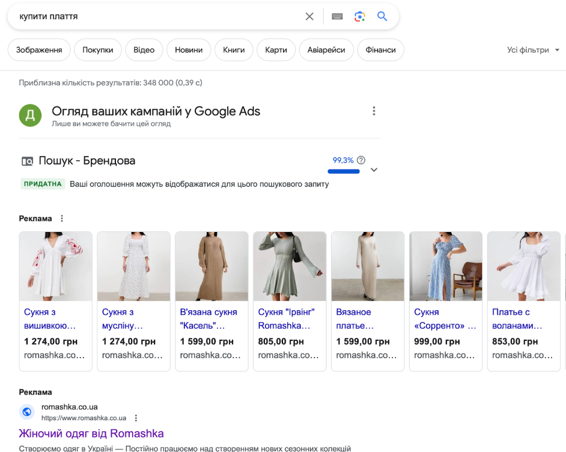Click the https://www.romashka.co.ua URL
This screenshot has height=452, width=566.
click(84, 418)
